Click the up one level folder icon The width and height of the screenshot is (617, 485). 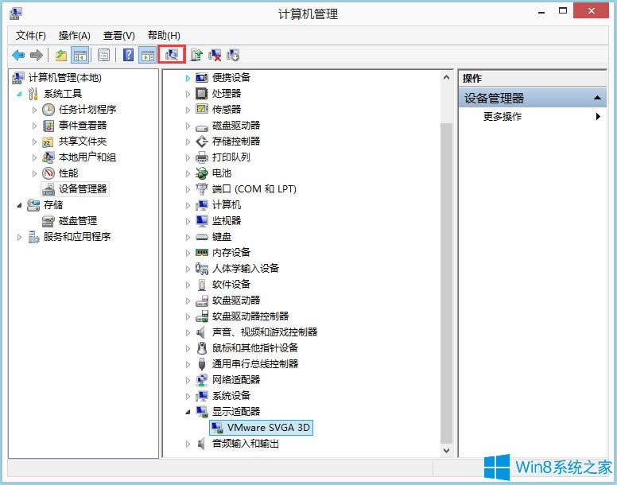61,55
